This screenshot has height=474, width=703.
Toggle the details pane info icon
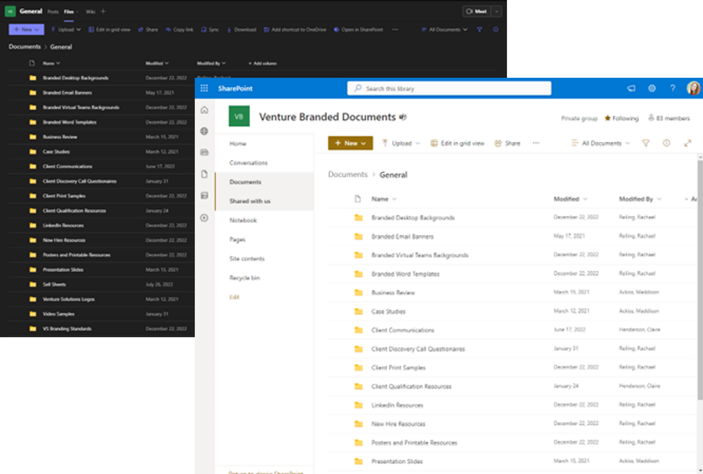click(x=666, y=143)
